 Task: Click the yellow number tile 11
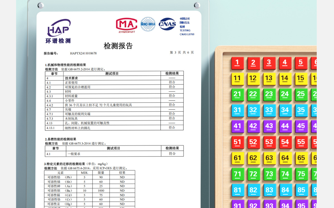coord(237,79)
